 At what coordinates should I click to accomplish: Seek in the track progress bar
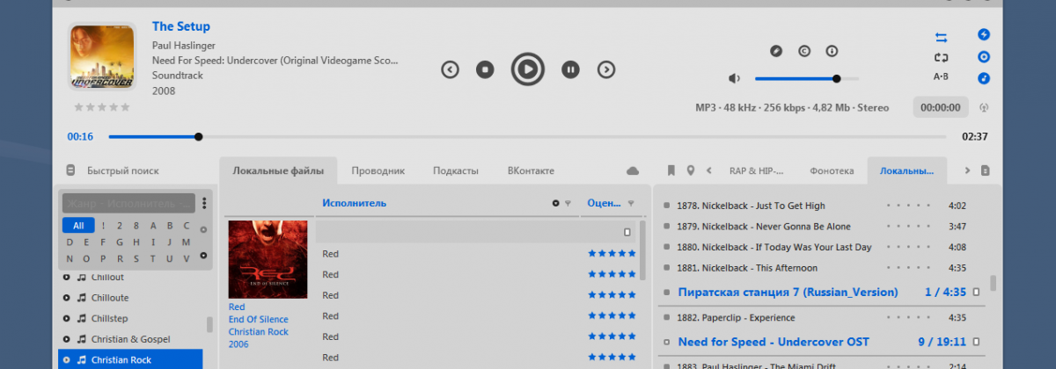[527, 136]
